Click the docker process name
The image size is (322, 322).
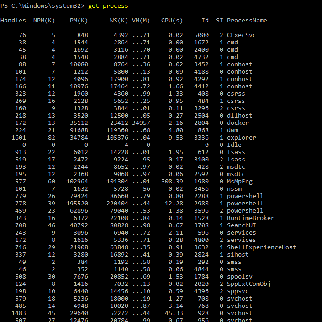click(238, 123)
